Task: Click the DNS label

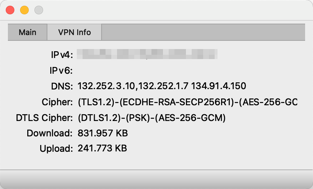Action: tap(62, 86)
